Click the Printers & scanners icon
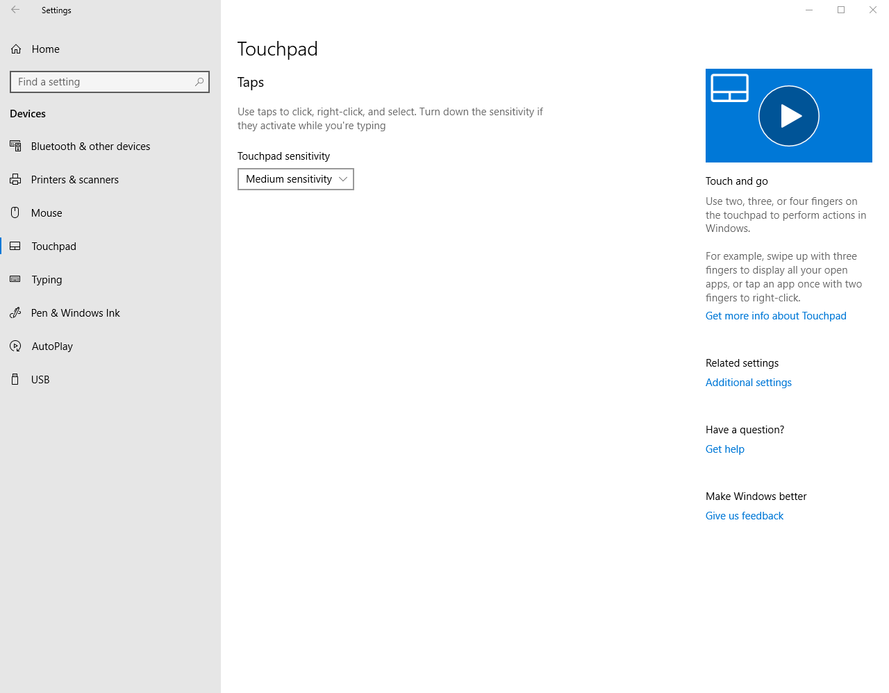This screenshot has width=889, height=693. tap(15, 180)
